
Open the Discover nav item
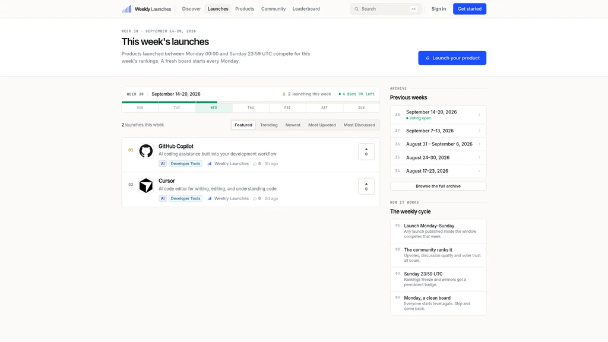tap(192, 9)
